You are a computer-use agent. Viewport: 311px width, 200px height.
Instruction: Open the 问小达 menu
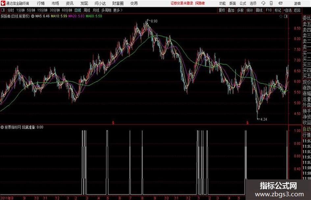[x=100, y=3]
